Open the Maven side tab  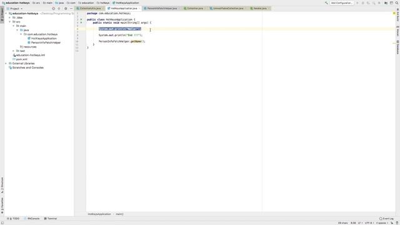[x=397, y=31]
